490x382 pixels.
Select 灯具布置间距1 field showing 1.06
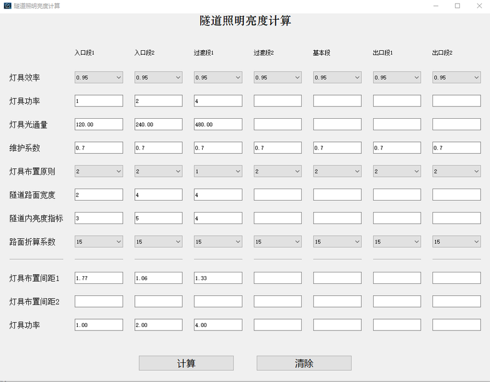(159, 278)
